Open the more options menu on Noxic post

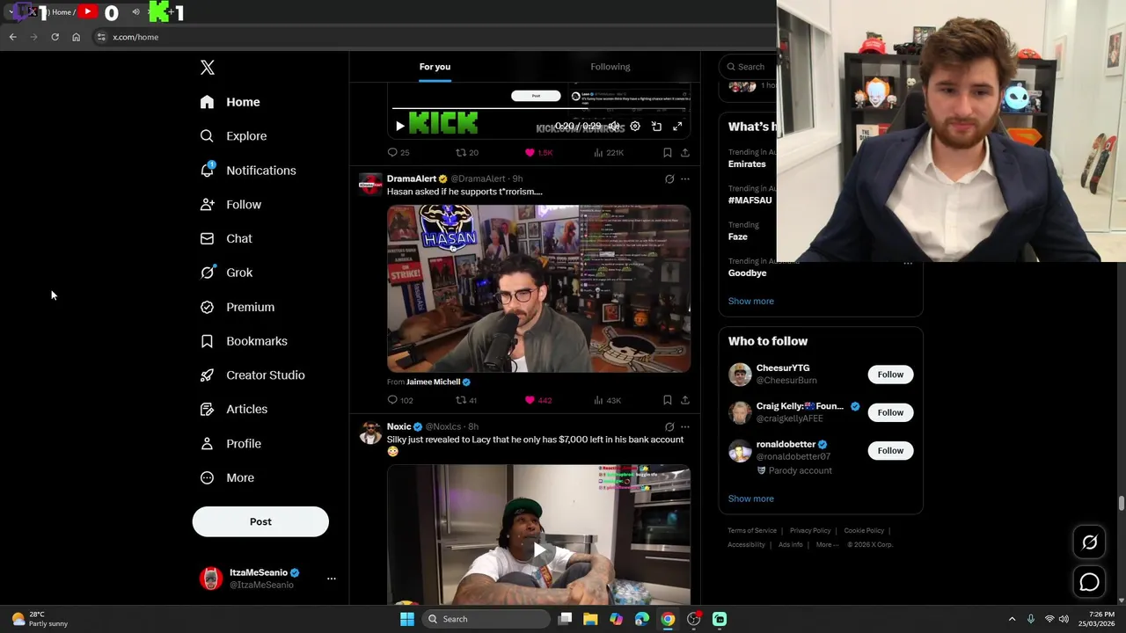tap(685, 427)
